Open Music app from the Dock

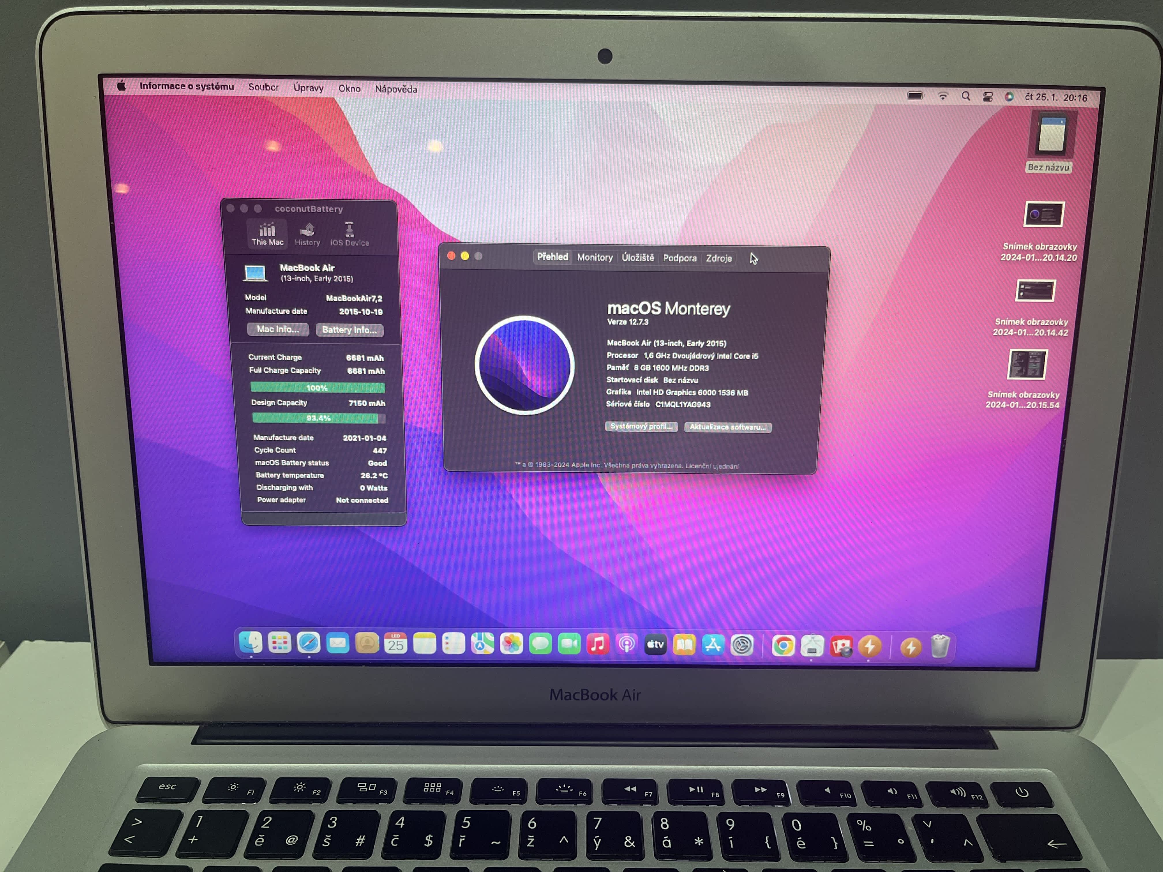(597, 644)
